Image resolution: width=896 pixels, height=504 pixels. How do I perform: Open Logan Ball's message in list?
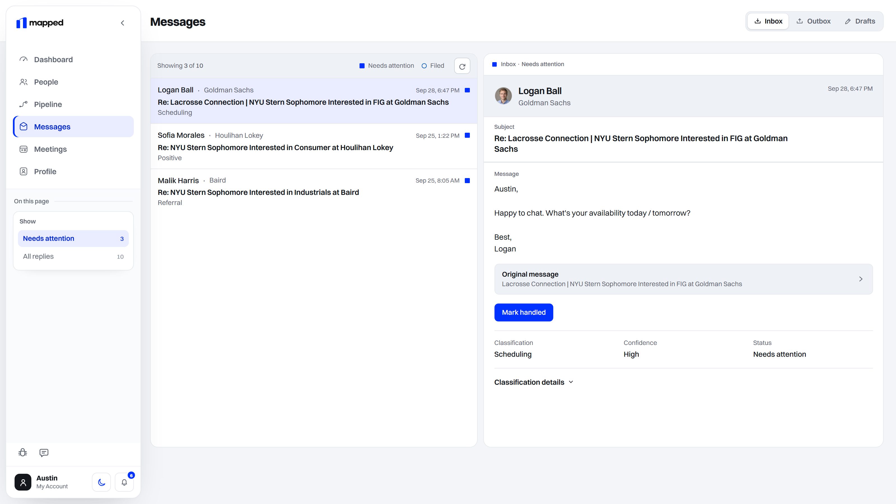(x=313, y=101)
